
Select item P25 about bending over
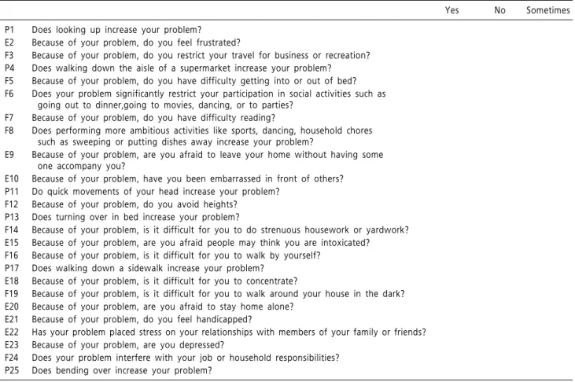pos(122,371)
